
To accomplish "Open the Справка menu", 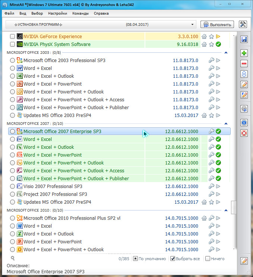I will (101, 13).
